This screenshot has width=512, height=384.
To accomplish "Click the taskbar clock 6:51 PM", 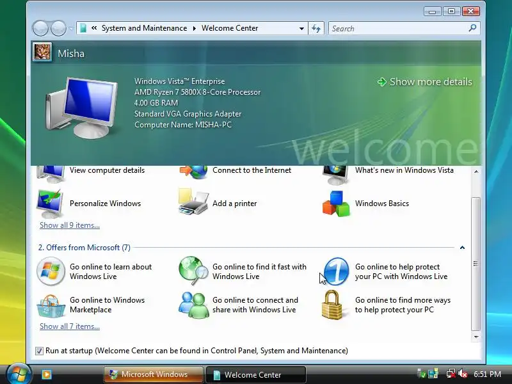I will 487,374.
